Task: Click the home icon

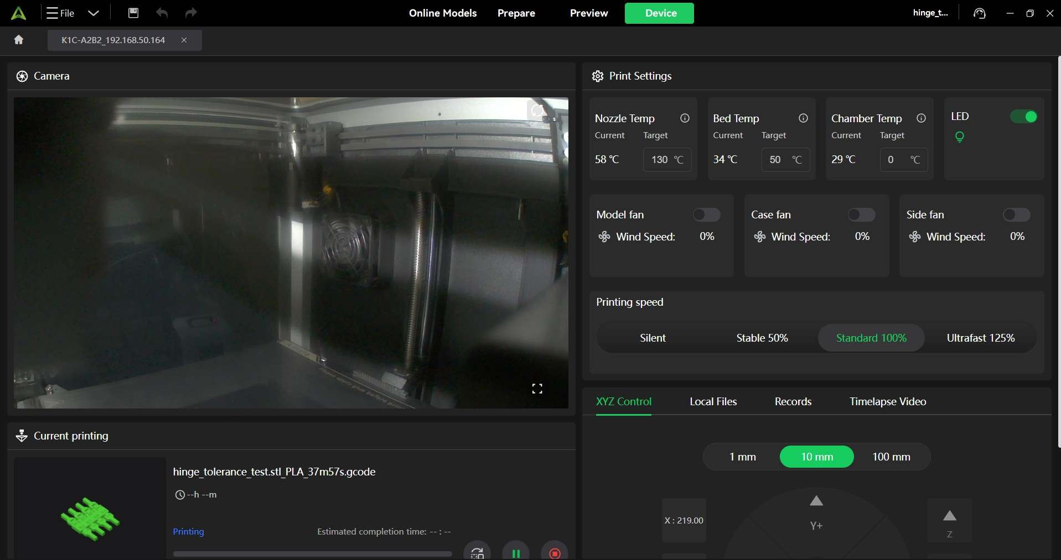Action: click(x=19, y=40)
